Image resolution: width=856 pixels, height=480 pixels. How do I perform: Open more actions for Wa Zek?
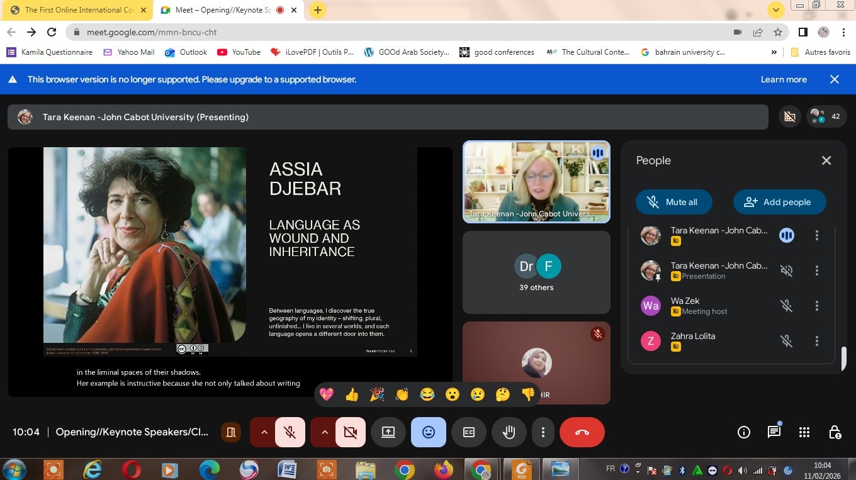click(x=817, y=306)
